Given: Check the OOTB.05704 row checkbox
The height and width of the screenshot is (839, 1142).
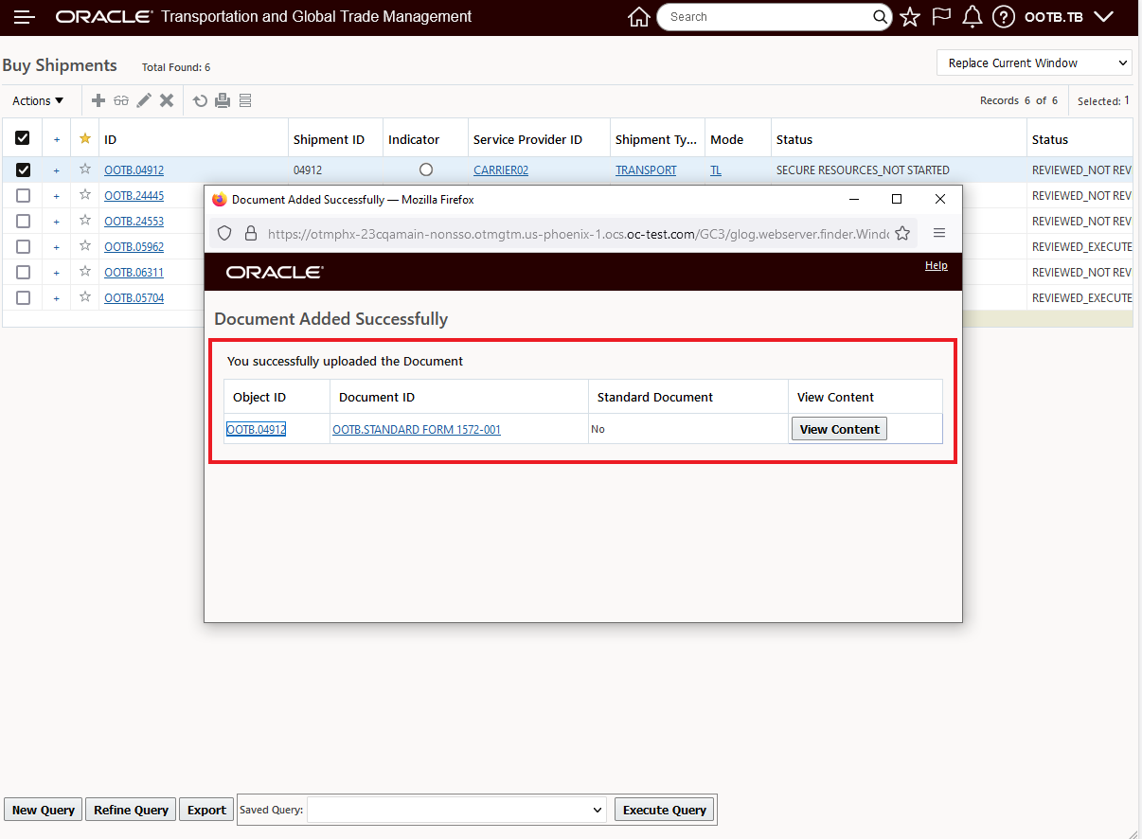Looking at the screenshot, I should tap(23, 297).
